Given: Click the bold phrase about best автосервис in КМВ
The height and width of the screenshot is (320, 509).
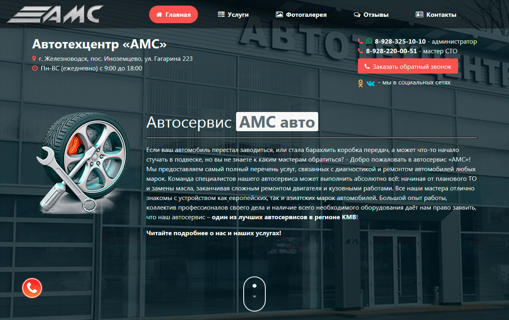Looking at the screenshot, I should tap(284, 217).
